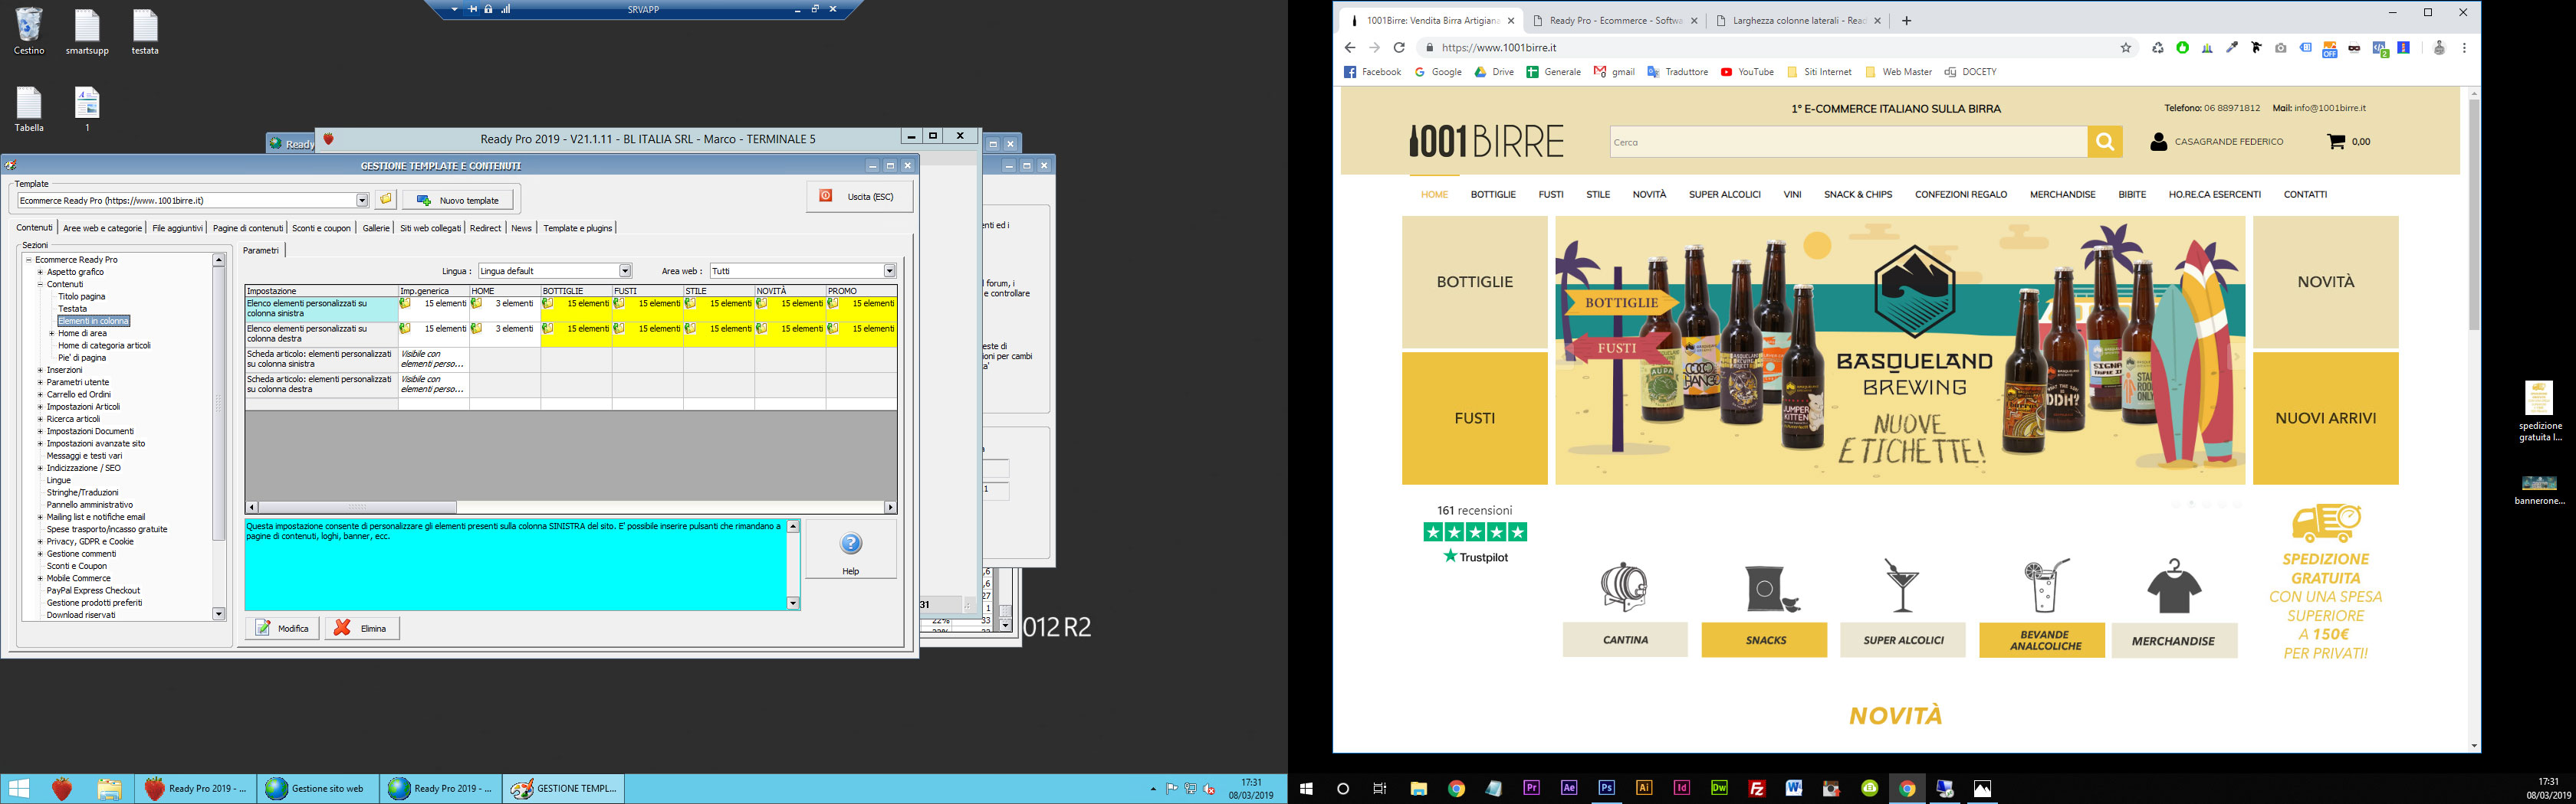Select the Template e plugins tab
2576x804 pixels.
coord(577,227)
